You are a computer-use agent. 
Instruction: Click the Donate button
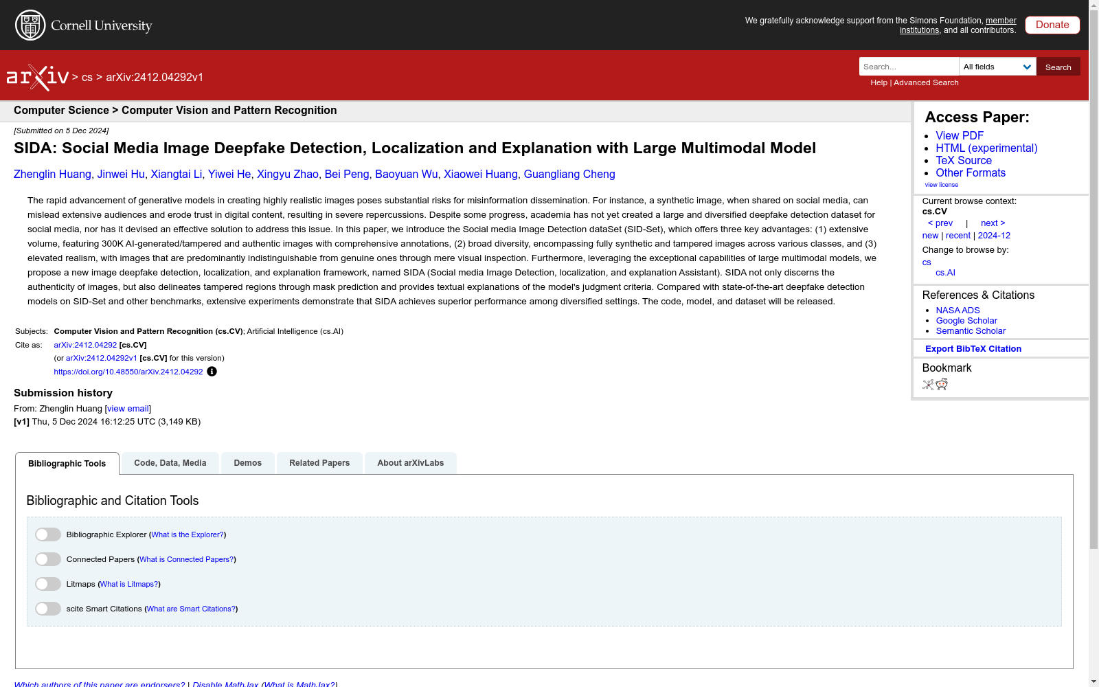point(1052,25)
